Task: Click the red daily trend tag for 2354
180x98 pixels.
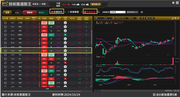Action: pos(44,51)
